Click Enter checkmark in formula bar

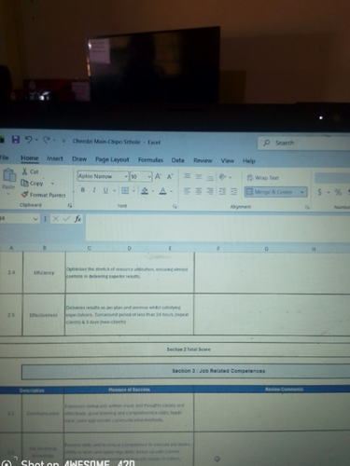(x=66, y=219)
